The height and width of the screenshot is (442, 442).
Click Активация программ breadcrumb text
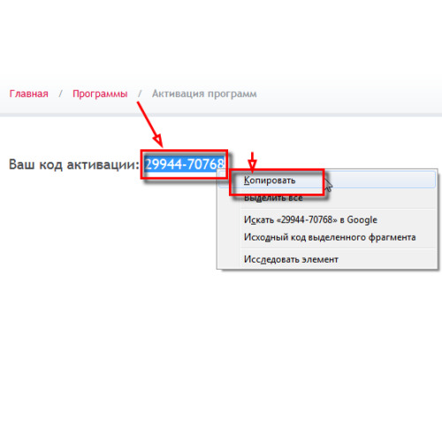point(204,94)
